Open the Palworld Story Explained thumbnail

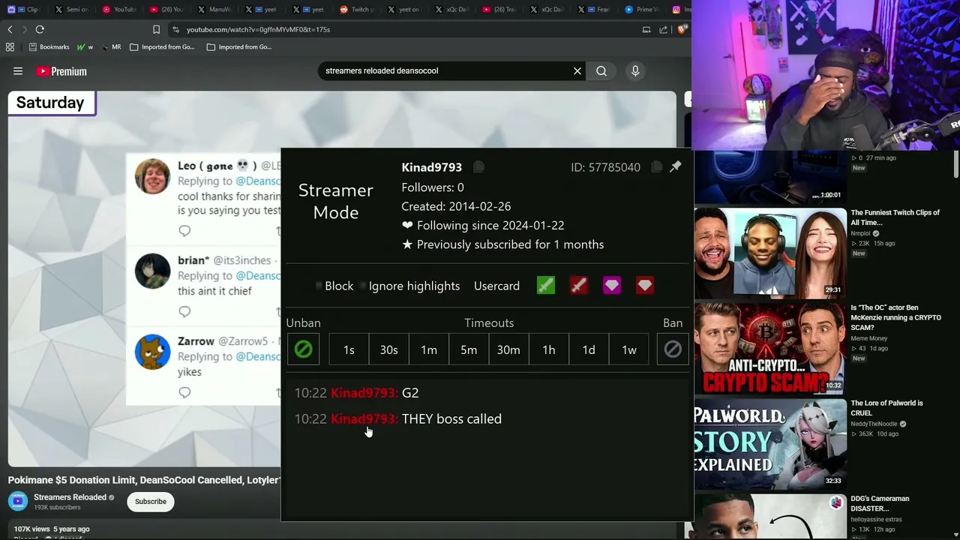[769, 442]
